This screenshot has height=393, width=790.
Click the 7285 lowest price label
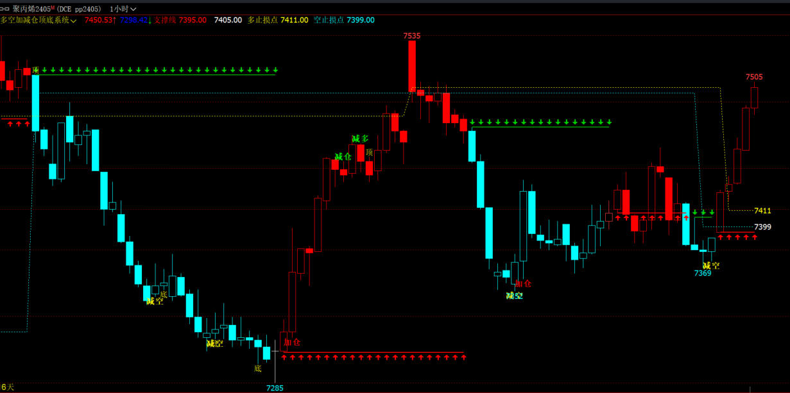[275, 388]
